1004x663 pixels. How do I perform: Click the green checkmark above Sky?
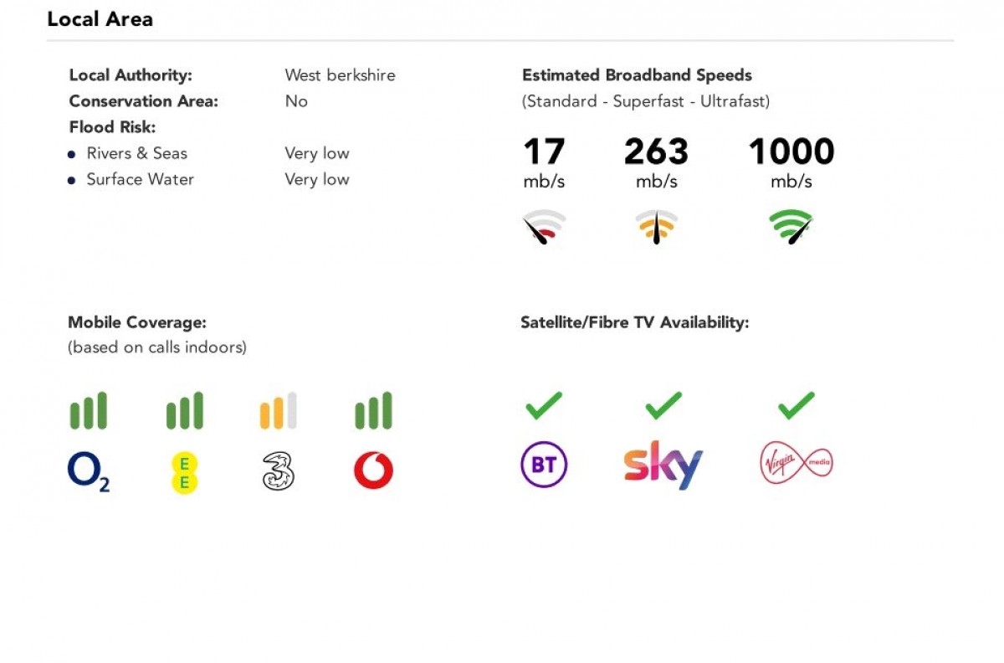pos(663,406)
